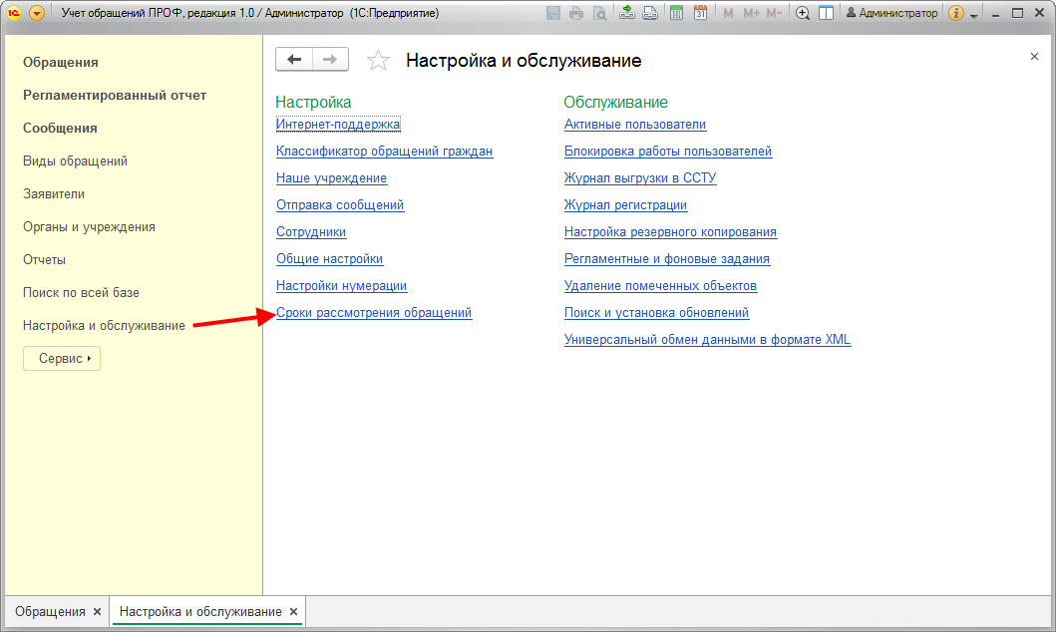Open the 1C main menu dropdown
Screen dimensions: 1056x632
(x=37, y=13)
